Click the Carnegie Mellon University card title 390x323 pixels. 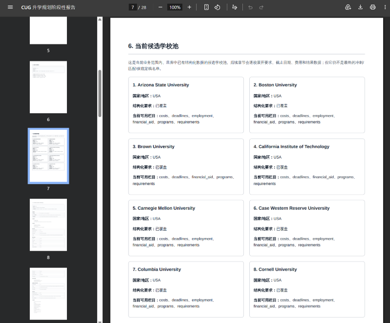(164, 208)
